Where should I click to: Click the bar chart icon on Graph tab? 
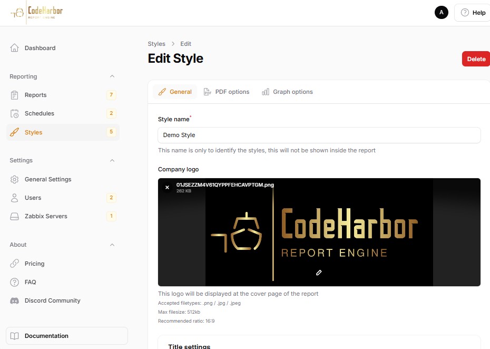coord(266,92)
